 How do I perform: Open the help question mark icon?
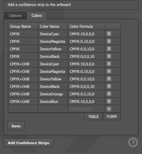[x=133, y=142]
